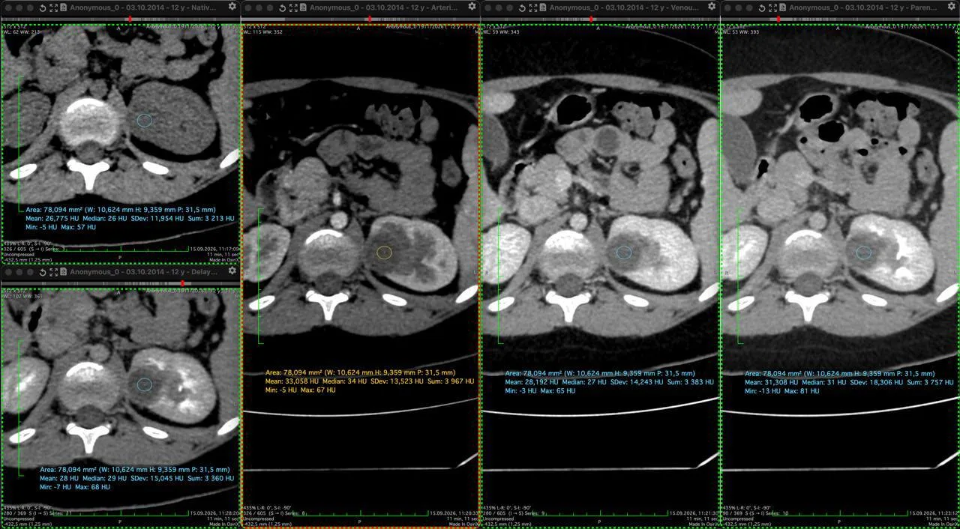Image resolution: width=960 pixels, height=529 pixels.
Task: Select the circular ROI in the Delayed image
Action: [144, 384]
